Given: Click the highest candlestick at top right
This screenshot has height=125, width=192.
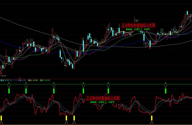Looking at the screenshot, I should pyautogui.click(x=187, y=13).
